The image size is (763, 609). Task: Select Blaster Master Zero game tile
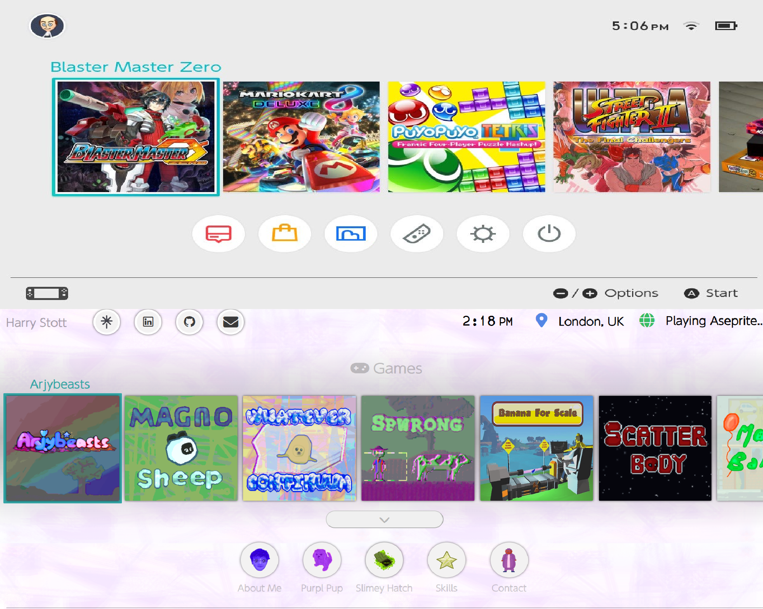coord(136,137)
